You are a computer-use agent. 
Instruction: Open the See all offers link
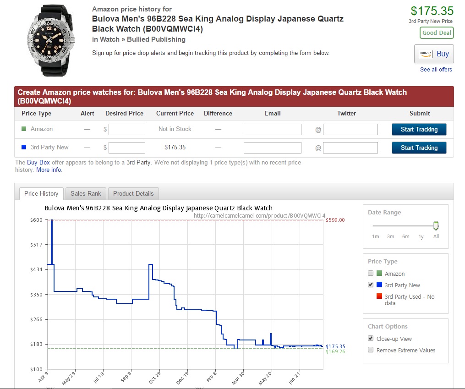click(436, 70)
